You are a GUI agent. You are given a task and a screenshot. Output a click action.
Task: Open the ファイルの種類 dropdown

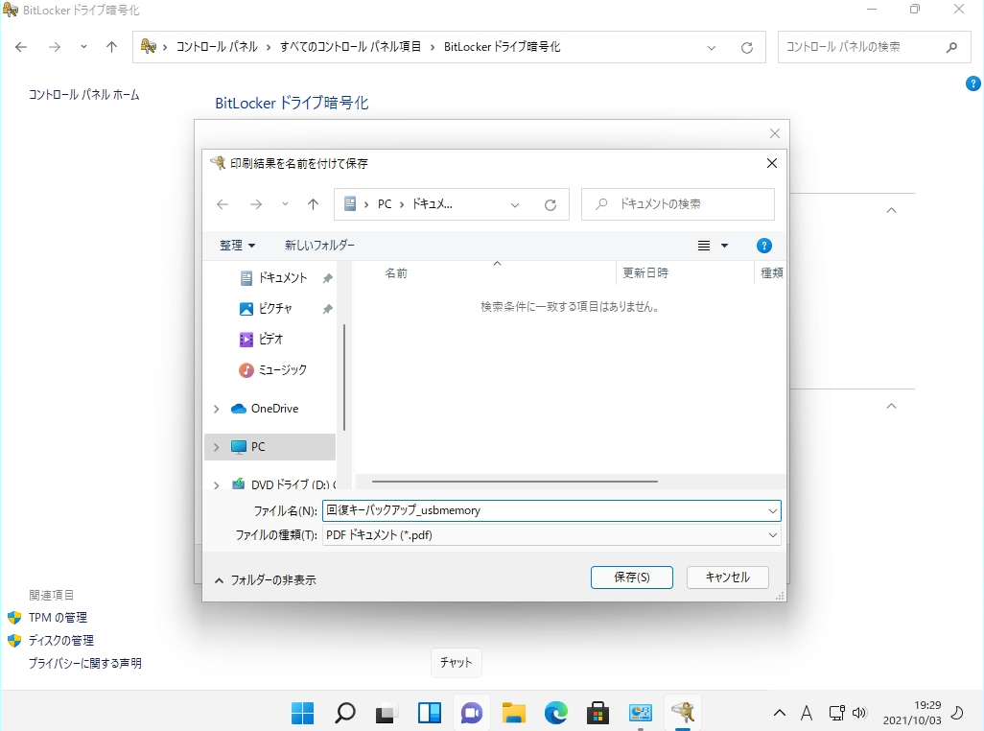(x=551, y=535)
